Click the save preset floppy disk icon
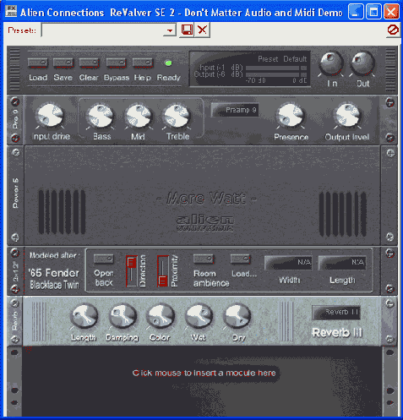 (187, 30)
